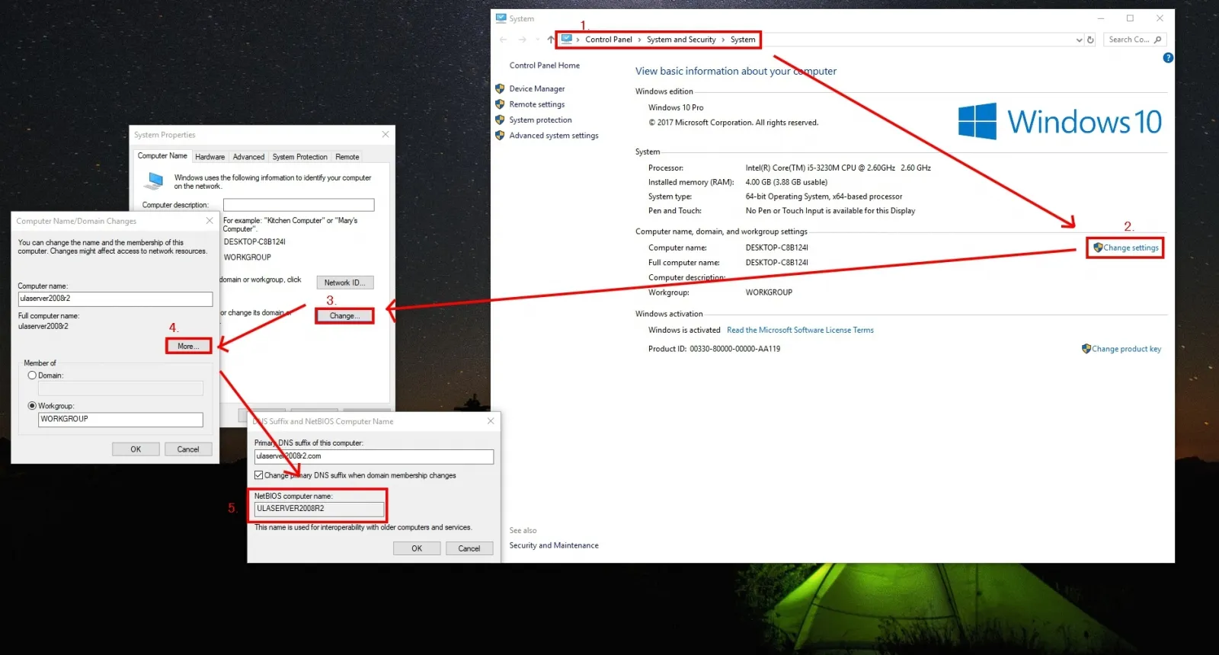Click Control Panel in breadcrumb path
This screenshot has width=1219, height=655.
coord(608,40)
